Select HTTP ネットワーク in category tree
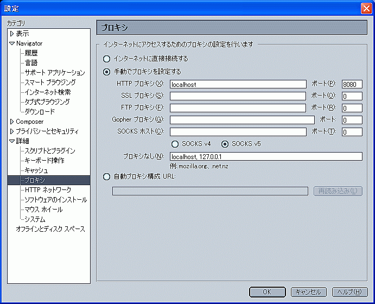Screen dimensions: 375x304 tap(48, 190)
